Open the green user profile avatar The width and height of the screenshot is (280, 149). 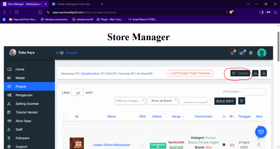[x=262, y=53]
